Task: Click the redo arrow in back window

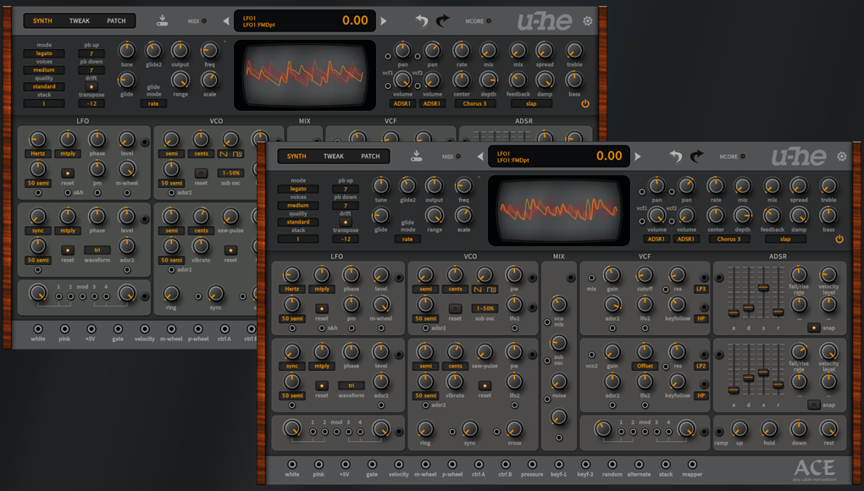Action: pos(443,21)
